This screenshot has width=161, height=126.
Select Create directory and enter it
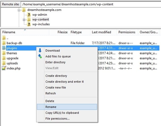pos(67,82)
